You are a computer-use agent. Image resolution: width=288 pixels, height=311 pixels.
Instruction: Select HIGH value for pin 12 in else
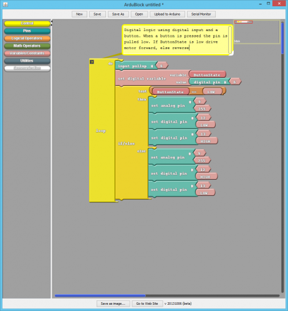pyautogui.click(x=206, y=177)
